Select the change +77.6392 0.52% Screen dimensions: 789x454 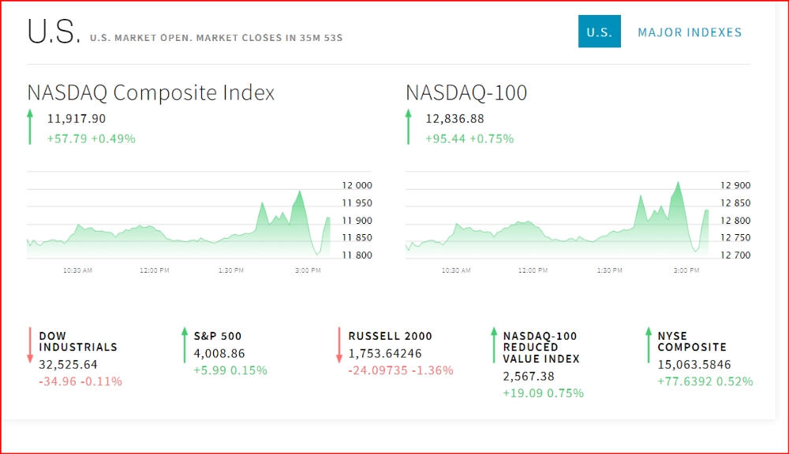[x=705, y=381]
